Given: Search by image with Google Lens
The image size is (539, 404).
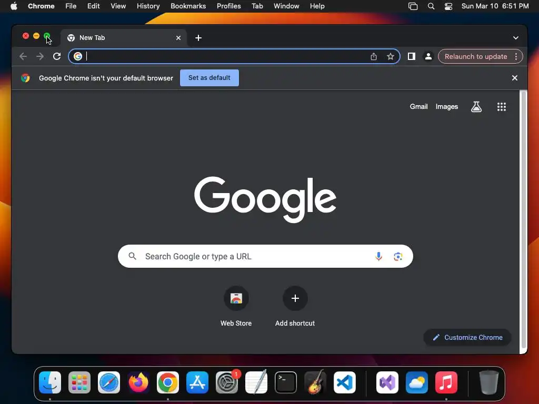Looking at the screenshot, I should tap(398, 256).
